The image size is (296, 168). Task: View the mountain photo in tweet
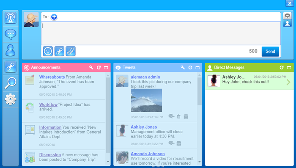(146, 100)
